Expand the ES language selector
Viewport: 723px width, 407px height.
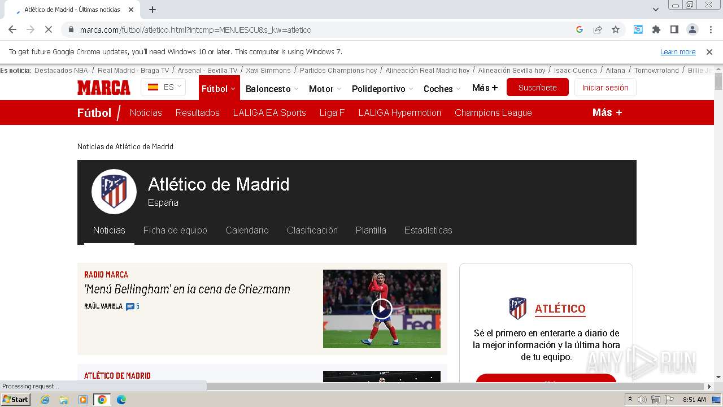(x=163, y=87)
